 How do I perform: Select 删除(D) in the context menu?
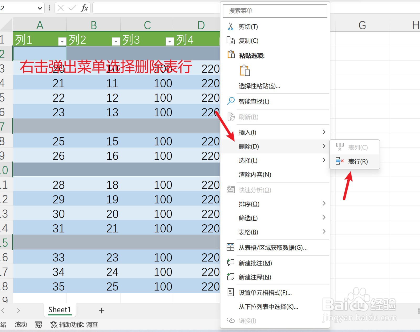248,146
